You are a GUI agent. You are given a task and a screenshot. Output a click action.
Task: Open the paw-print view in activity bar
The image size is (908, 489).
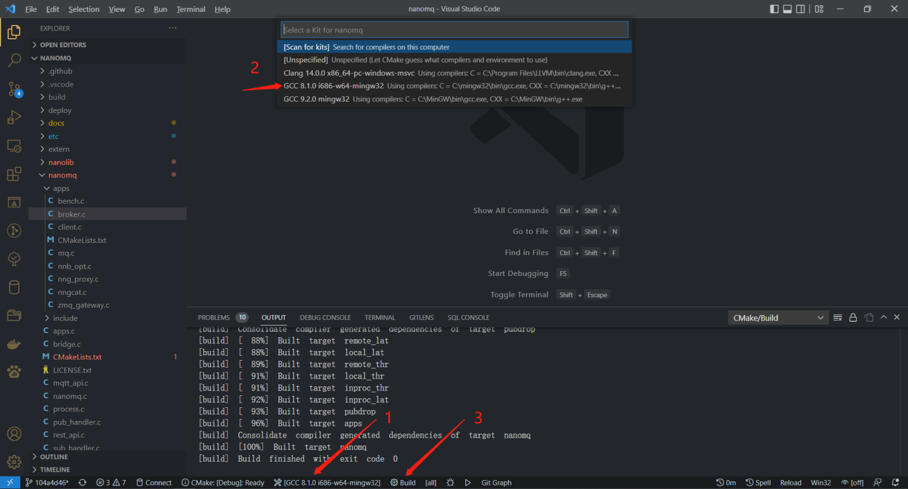(14, 372)
